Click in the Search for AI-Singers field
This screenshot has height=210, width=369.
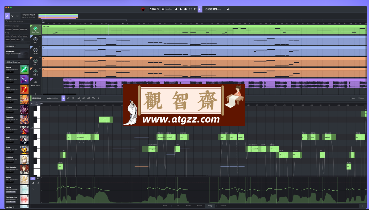click(x=17, y=21)
